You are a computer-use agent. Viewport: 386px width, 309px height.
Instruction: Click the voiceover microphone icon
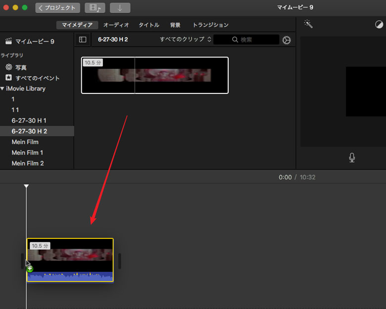coord(351,157)
